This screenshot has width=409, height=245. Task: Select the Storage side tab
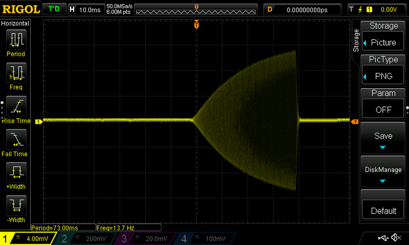[356, 40]
